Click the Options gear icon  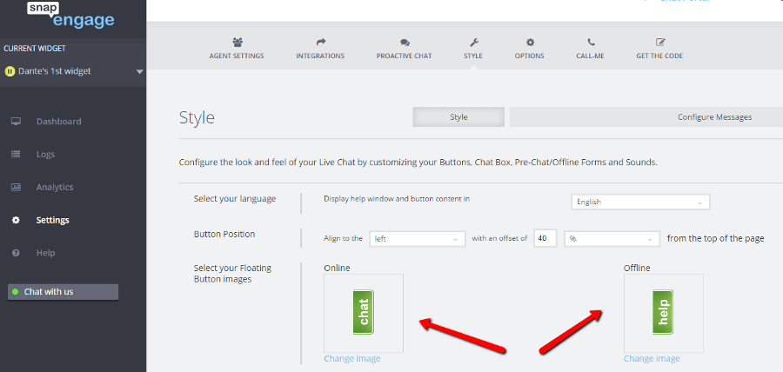(x=529, y=43)
